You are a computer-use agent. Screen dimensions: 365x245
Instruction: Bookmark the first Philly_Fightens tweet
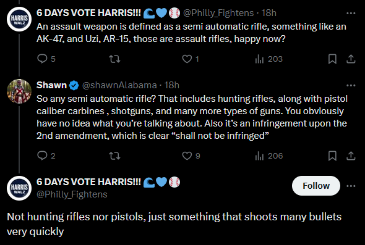(332, 59)
